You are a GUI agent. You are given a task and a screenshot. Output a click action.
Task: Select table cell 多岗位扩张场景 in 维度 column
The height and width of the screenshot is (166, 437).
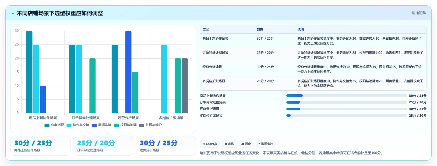[x=214, y=81]
